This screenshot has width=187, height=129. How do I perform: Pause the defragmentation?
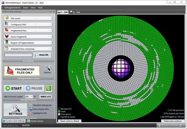(34, 88)
